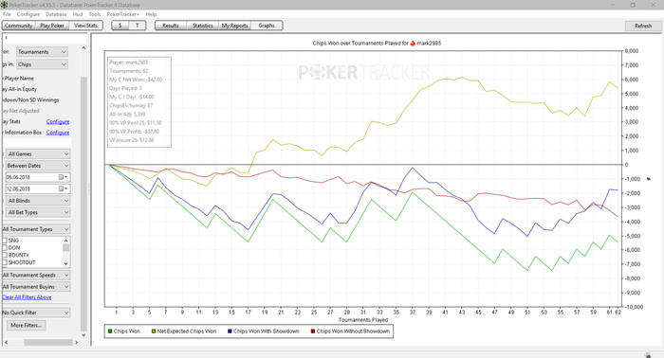The height and width of the screenshot is (358, 664).
Task: Click the blue Chips Won With Showdown swatch
Action: (230, 331)
